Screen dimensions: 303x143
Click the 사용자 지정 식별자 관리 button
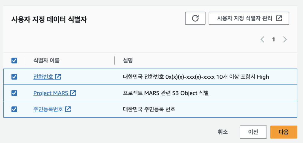tap(249, 18)
